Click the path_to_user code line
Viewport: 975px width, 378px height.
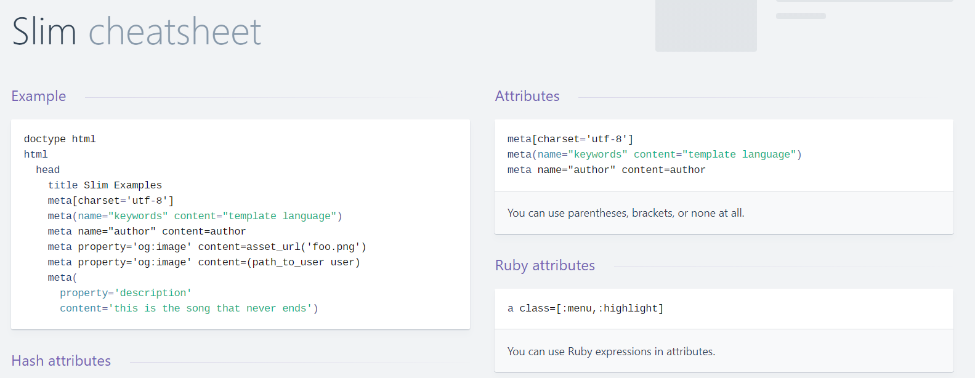click(204, 262)
